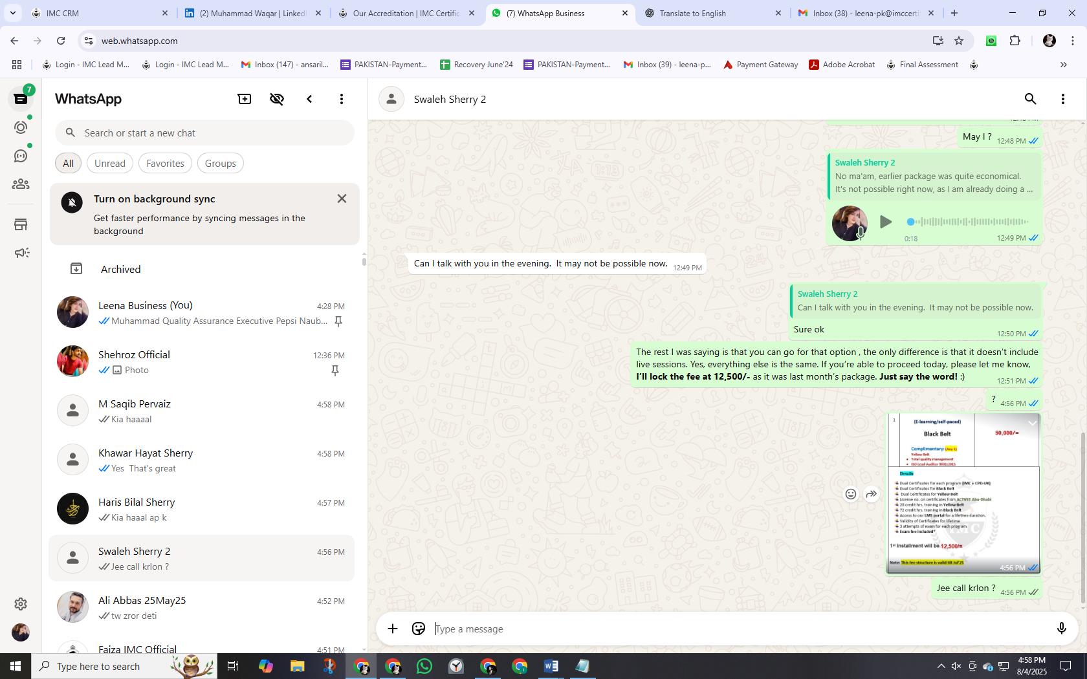Open the Black Belt fee image

[x=963, y=493]
